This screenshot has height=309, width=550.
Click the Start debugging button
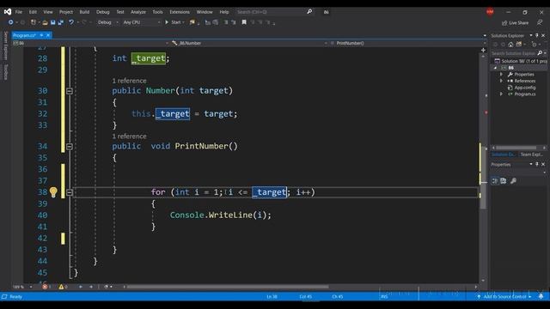click(x=174, y=22)
